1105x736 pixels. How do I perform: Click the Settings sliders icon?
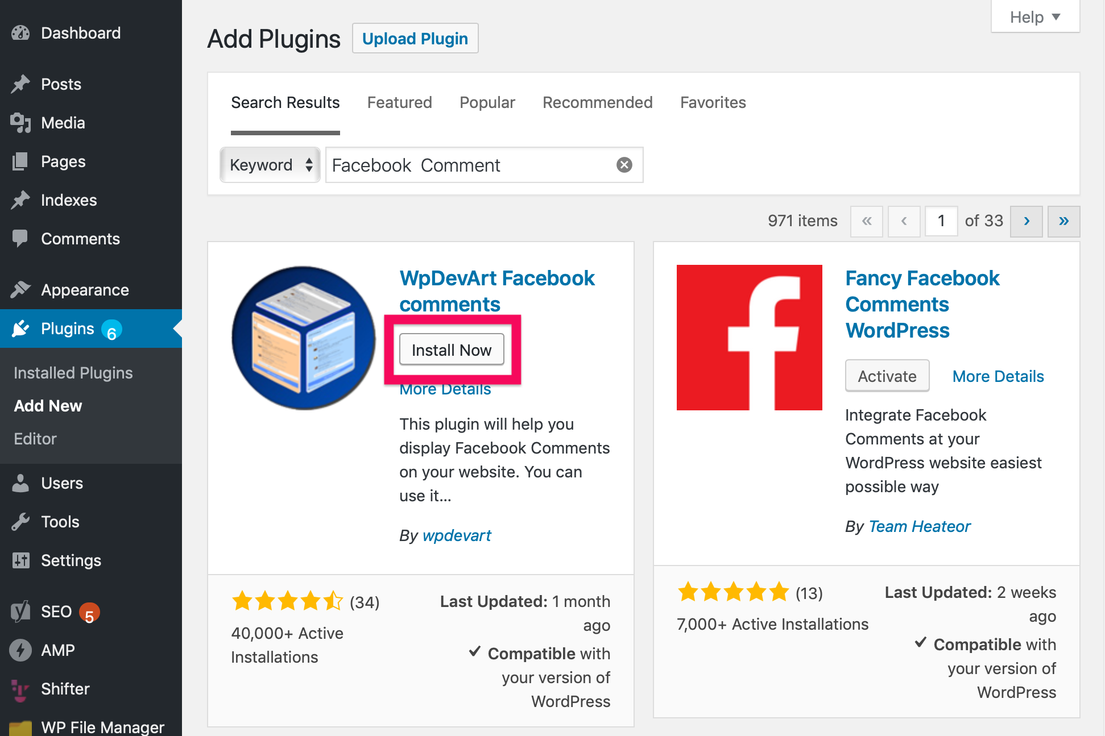pos(20,560)
